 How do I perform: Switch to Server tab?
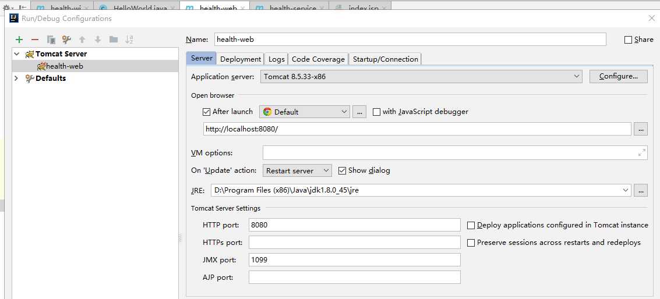[x=201, y=58]
